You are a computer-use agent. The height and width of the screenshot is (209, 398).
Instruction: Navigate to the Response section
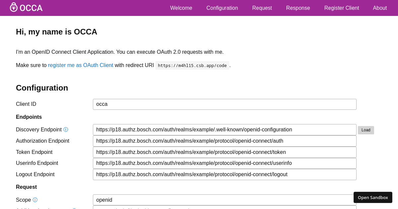[x=298, y=8]
